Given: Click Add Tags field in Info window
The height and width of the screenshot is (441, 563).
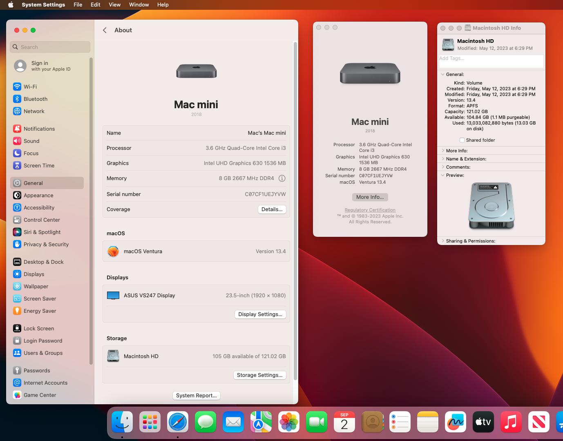Looking at the screenshot, I should click(491, 61).
